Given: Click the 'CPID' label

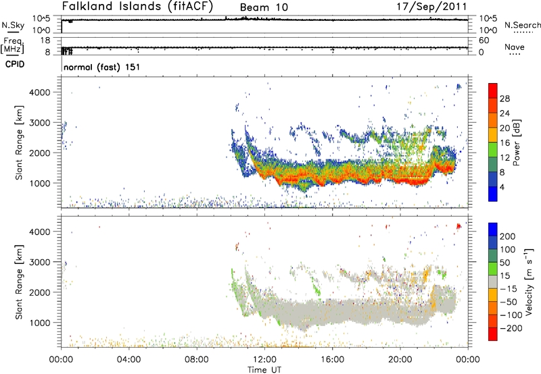Looking at the screenshot, I should [x=15, y=64].
